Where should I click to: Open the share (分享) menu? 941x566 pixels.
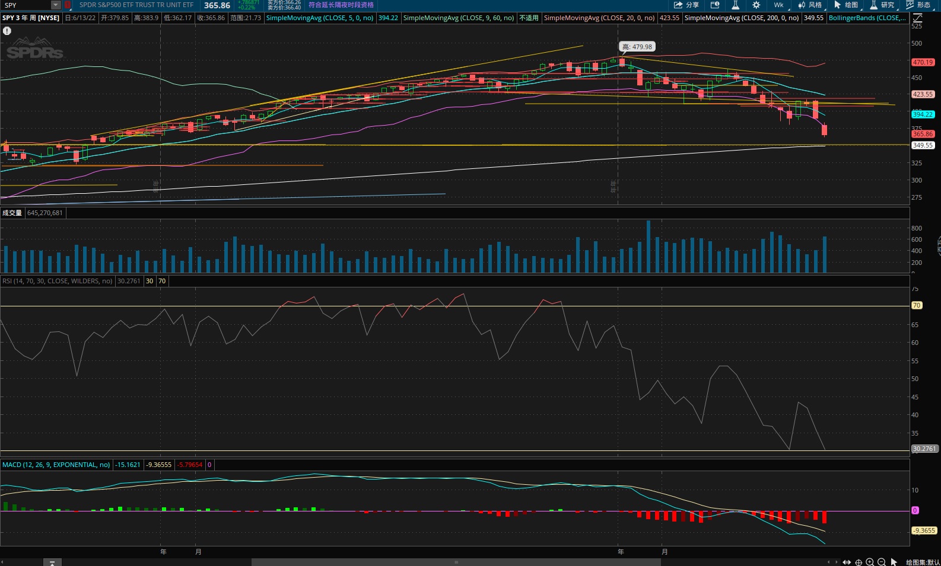coord(686,5)
